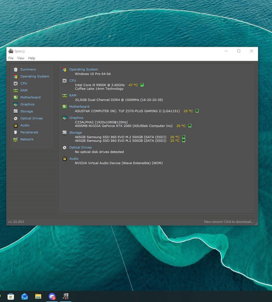This screenshot has height=302, width=272.
Task: Select Motherboard in the sidebar
Action: (x=30, y=97)
